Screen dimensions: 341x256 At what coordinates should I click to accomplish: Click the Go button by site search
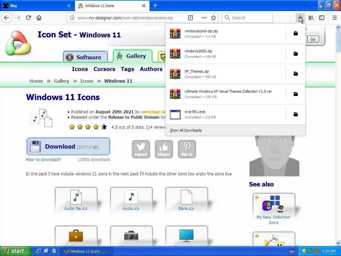(313, 39)
